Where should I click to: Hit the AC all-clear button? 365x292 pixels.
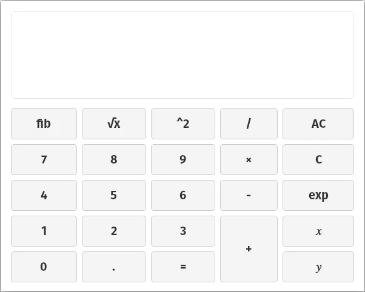[x=318, y=124]
